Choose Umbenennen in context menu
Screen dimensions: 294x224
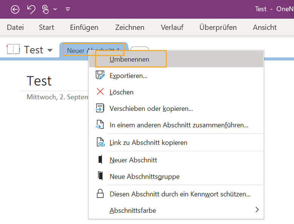176,59
